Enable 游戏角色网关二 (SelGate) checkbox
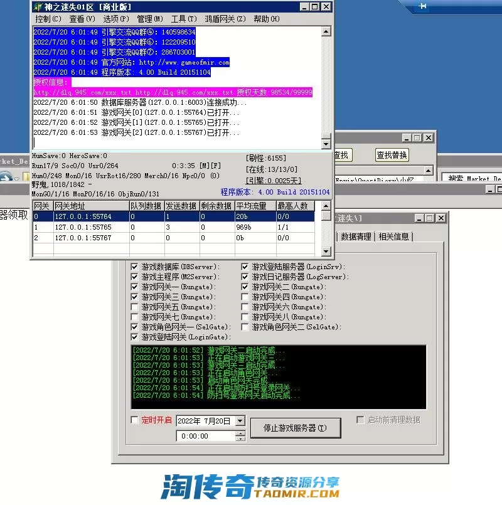Image resolution: width=502 pixels, height=505 pixels. (245, 327)
